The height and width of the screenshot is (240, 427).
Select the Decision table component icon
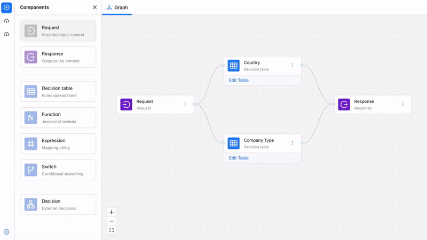point(31,92)
